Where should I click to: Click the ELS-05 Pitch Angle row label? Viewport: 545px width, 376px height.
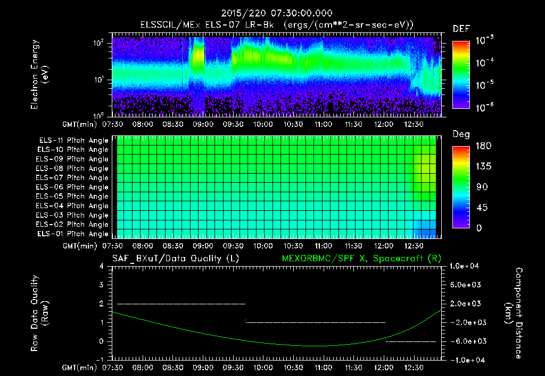[72, 196]
